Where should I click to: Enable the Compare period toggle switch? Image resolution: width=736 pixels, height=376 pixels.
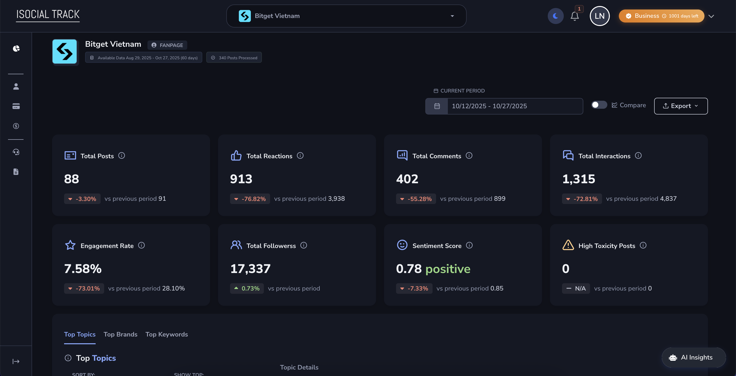599,105
